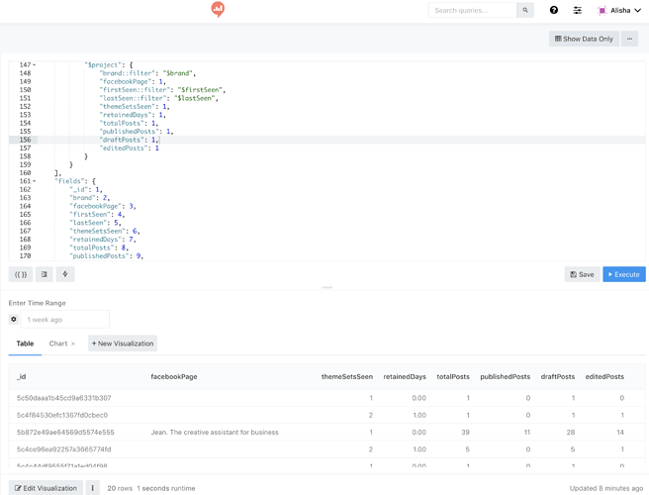Select cell 5c4f84530efc1367fd0cbec0

tap(62, 415)
